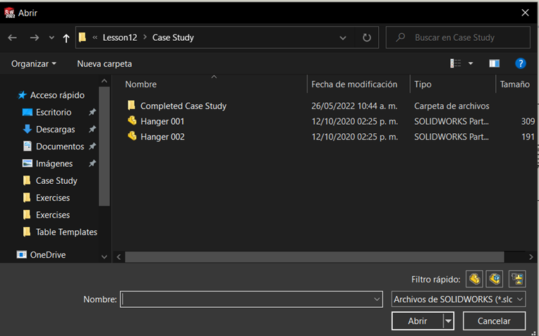Change the view layout icon
The width and height of the screenshot is (539, 336).
(x=456, y=63)
